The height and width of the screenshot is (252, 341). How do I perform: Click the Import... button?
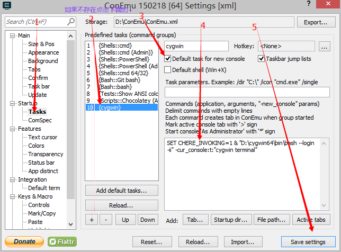point(243,242)
